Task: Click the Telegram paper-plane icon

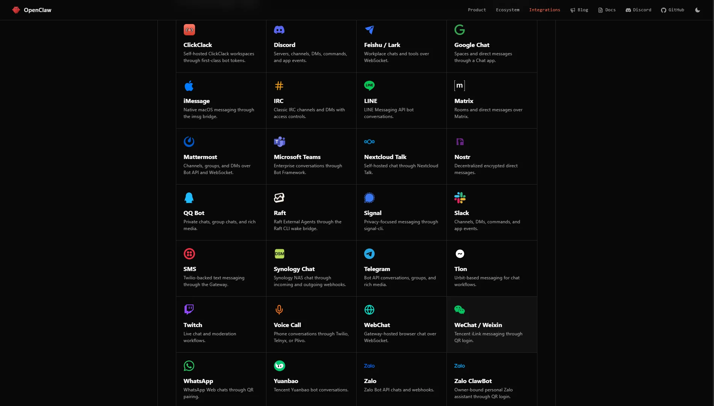Action: [369, 254]
